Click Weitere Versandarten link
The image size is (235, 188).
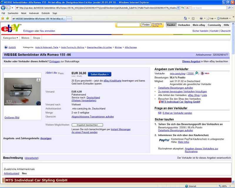[x=84, y=100]
